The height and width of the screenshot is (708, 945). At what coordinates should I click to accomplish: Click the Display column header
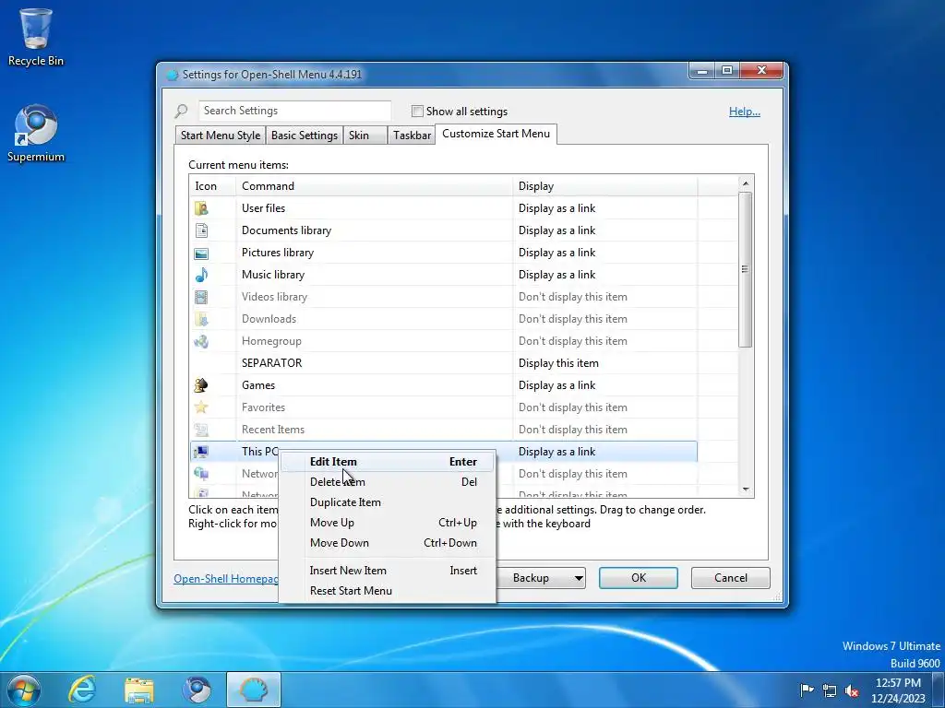coord(605,186)
